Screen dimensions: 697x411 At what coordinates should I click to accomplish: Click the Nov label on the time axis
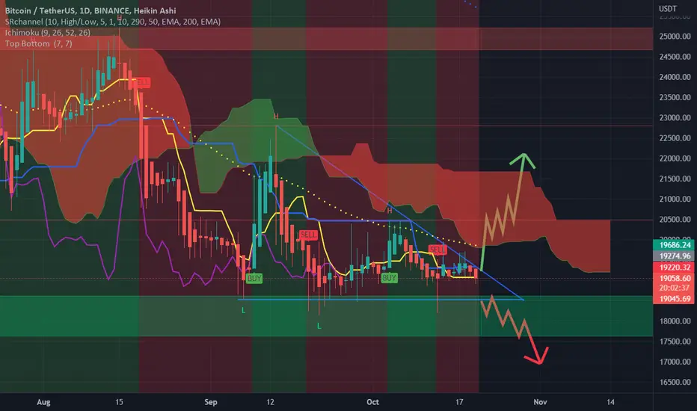coord(540,402)
